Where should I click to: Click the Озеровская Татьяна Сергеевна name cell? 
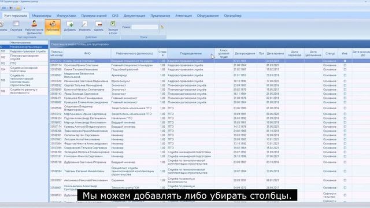(87, 148)
